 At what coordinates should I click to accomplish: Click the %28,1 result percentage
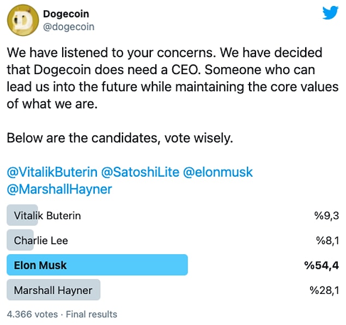(x=324, y=290)
